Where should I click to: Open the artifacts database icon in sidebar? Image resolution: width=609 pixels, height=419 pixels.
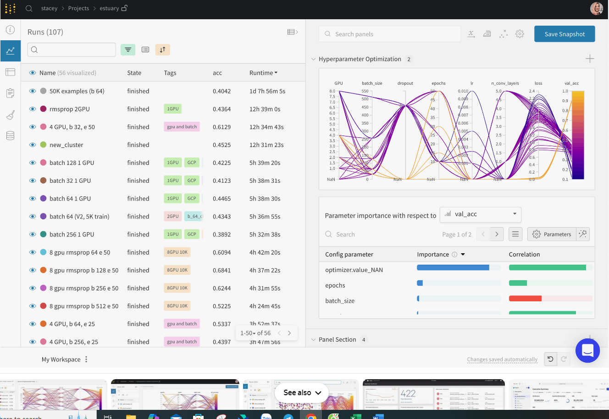[10, 136]
